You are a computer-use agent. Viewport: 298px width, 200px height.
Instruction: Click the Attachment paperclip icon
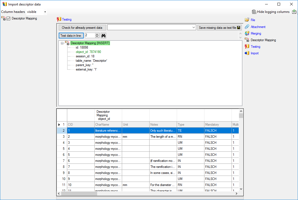[247, 27]
